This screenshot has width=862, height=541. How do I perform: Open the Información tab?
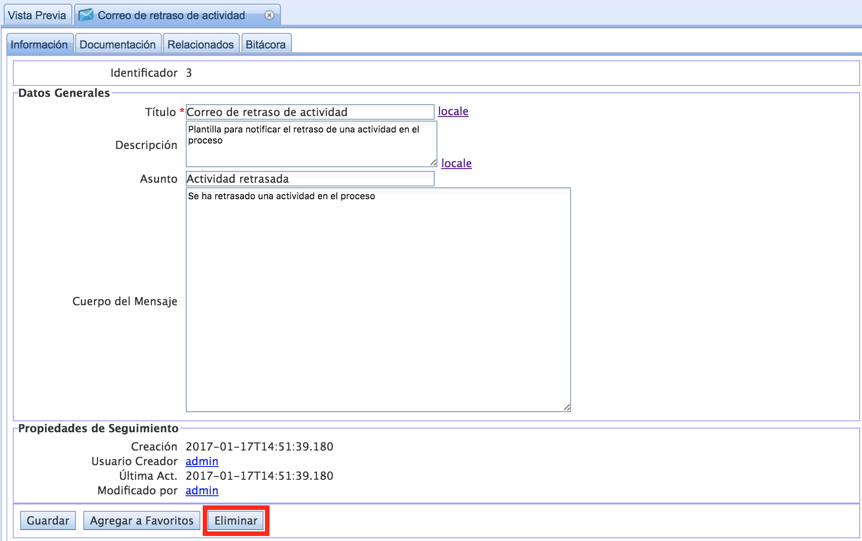click(x=39, y=44)
